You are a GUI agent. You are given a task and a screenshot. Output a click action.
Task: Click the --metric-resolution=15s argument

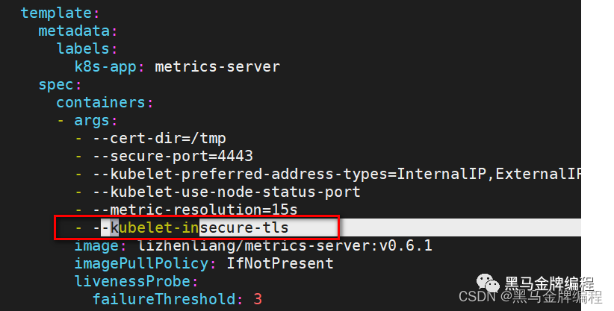tap(195, 210)
